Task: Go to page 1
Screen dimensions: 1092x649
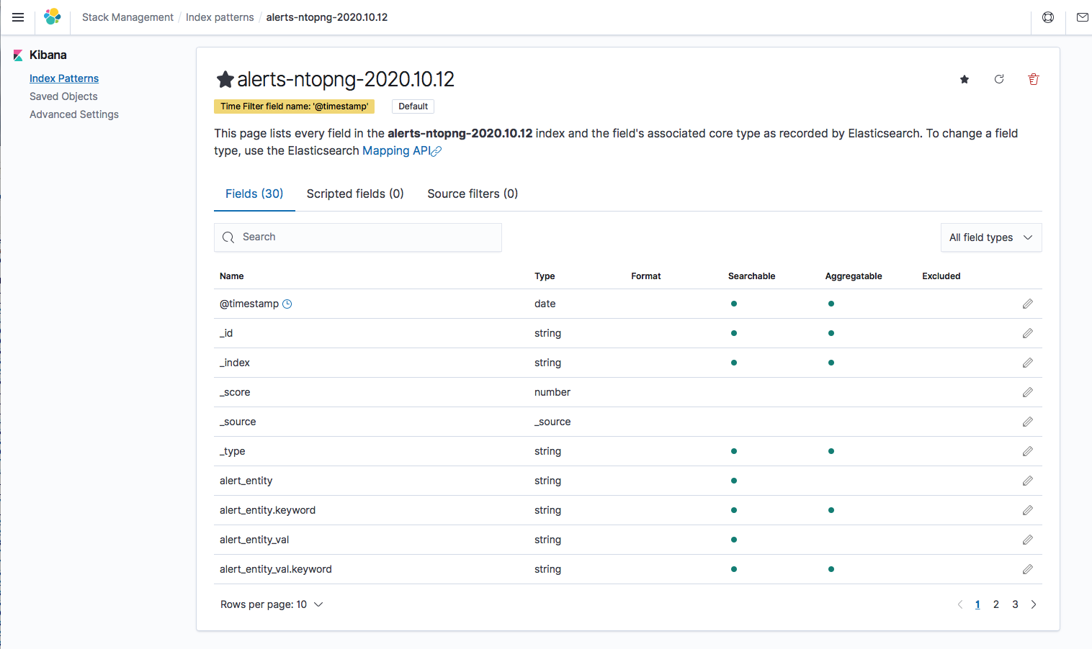Action: (977, 604)
